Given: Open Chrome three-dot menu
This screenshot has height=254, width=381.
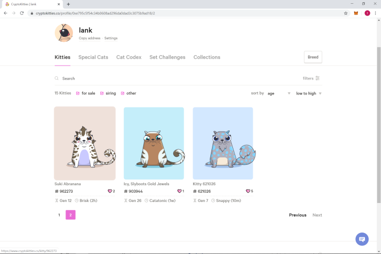Looking at the screenshot, I should (x=376, y=13).
